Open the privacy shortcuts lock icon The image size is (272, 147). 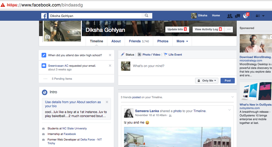[258, 16]
